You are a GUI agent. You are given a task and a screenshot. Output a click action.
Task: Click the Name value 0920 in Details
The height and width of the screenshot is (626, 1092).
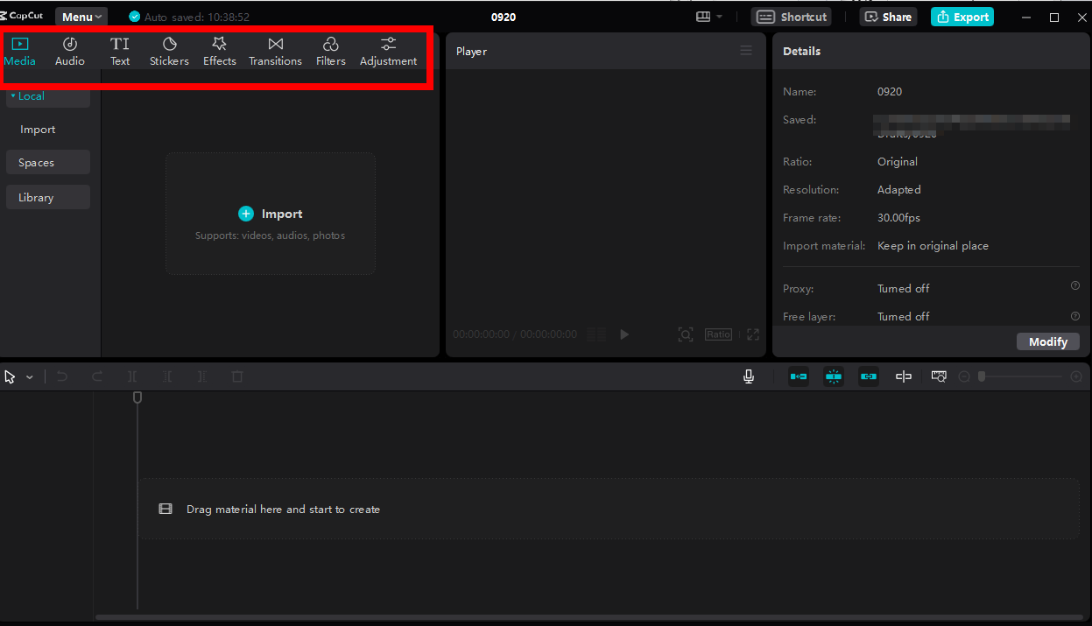tap(890, 92)
